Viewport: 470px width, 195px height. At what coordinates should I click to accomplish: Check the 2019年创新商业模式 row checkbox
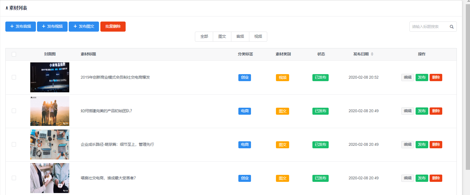[14, 77]
